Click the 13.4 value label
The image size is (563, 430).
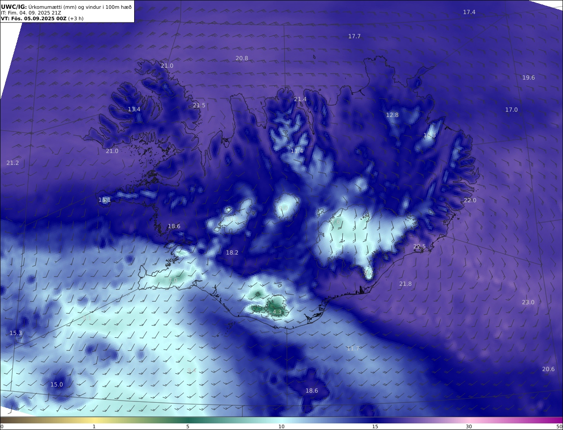pos(134,109)
